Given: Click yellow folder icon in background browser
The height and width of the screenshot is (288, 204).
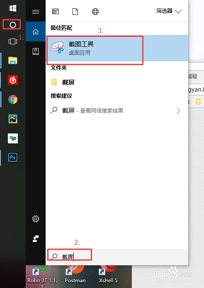Looking at the screenshot, I should (x=198, y=102).
